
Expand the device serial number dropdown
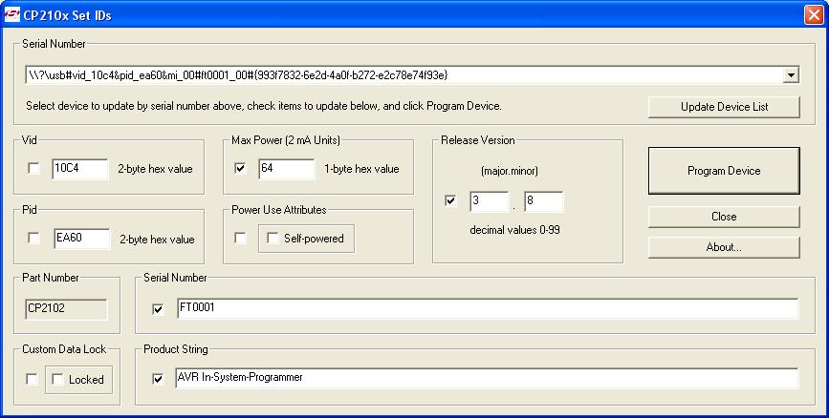tap(791, 74)
